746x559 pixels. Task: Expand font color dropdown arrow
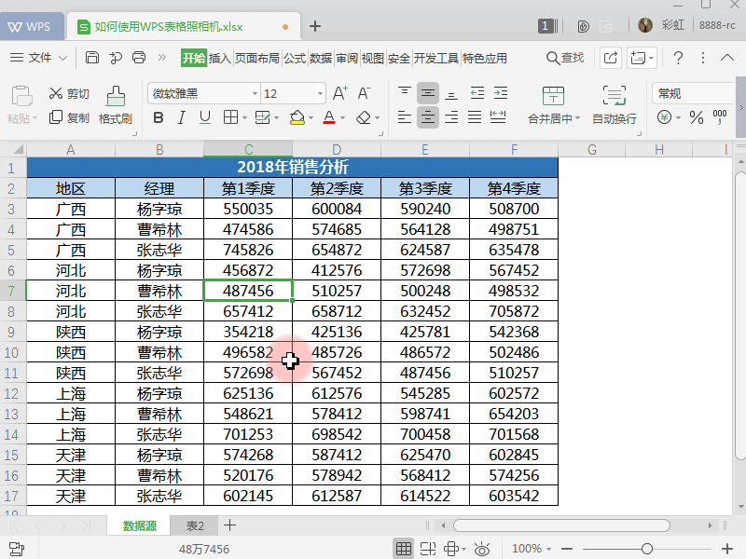pyautogui.click(x=342, y=117)
